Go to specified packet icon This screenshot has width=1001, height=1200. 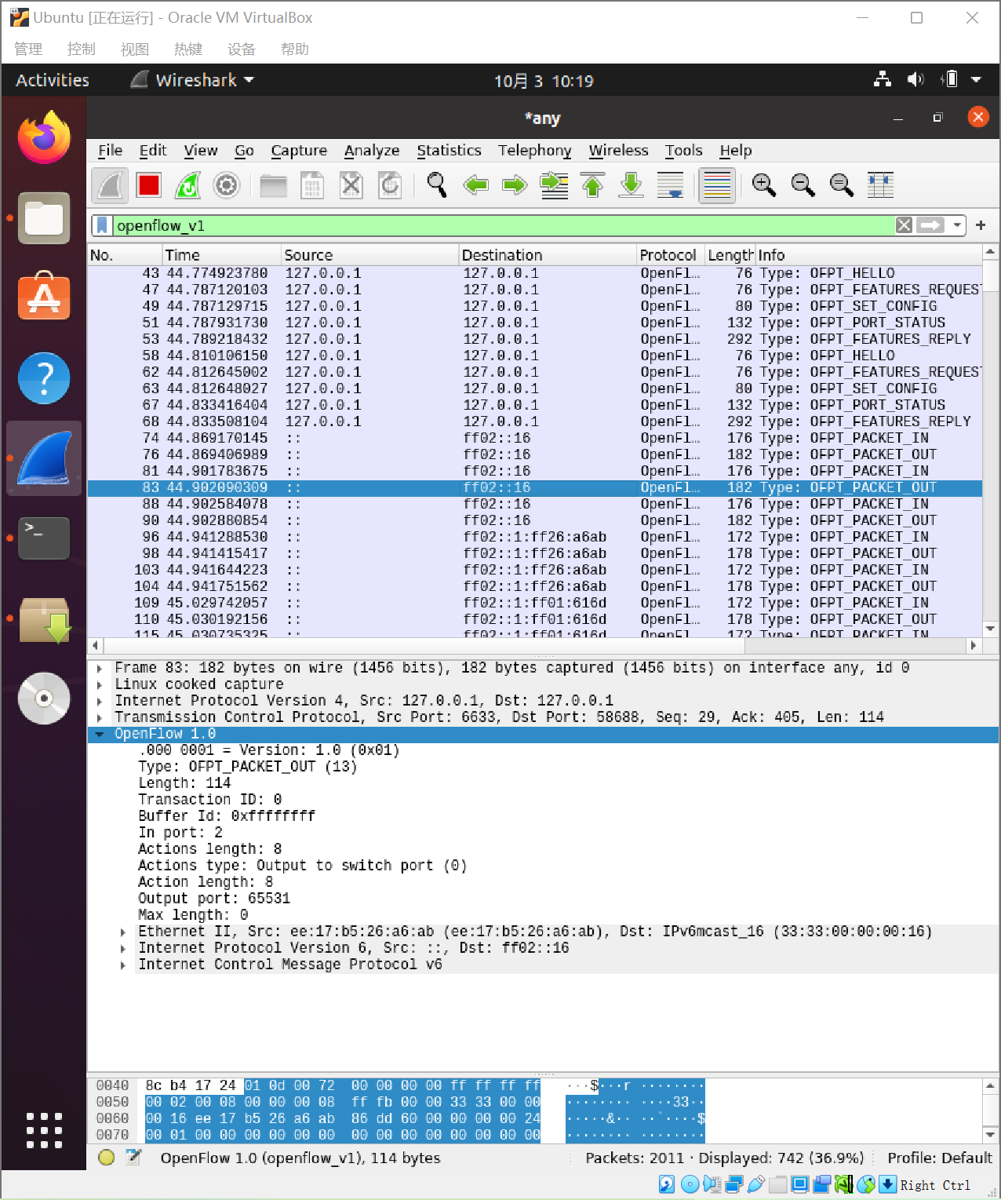[x=554, y=185]
